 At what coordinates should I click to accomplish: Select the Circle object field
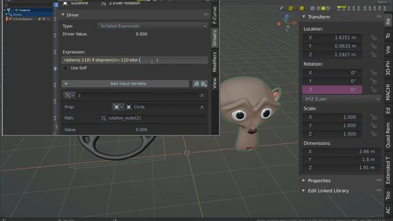(165, 107)
